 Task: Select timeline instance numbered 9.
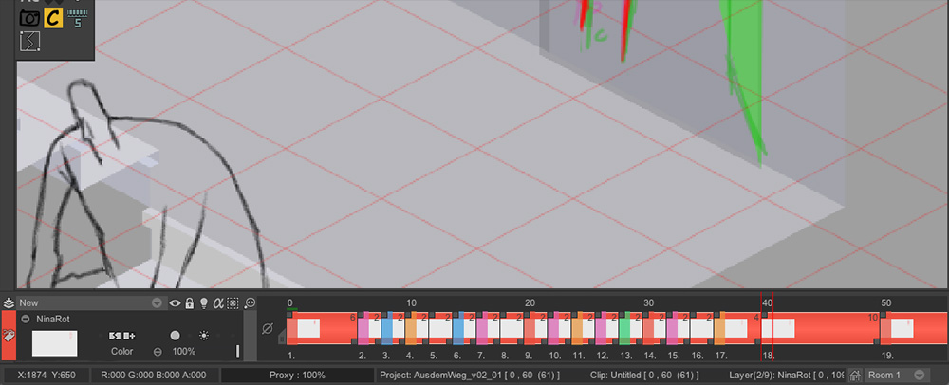click(x=535, y=328)
